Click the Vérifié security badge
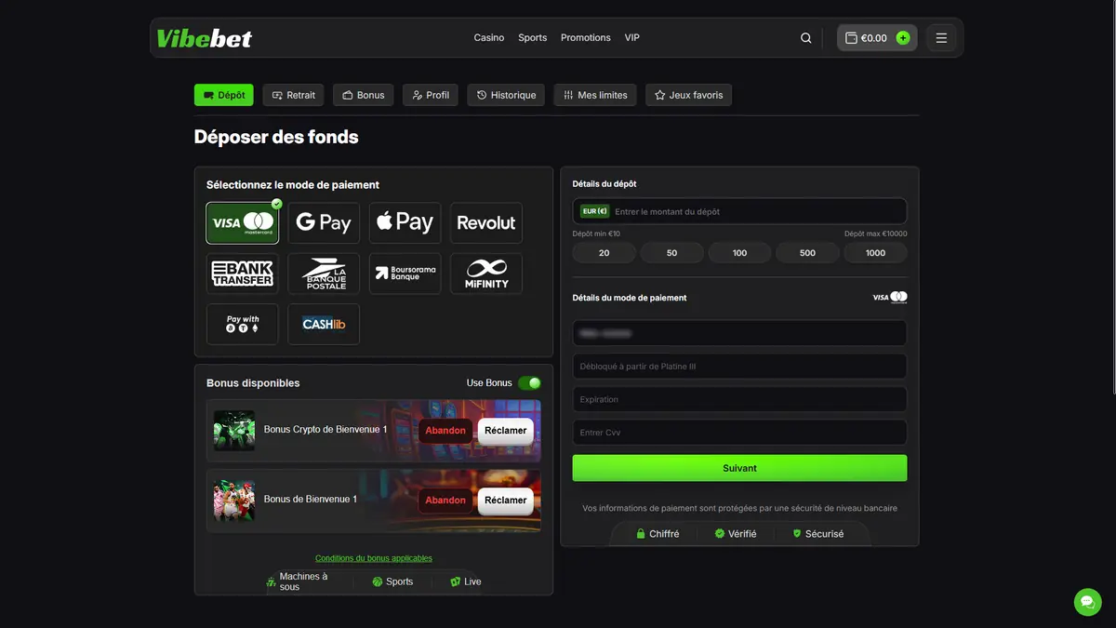Screen dimensions: 1116x628 pos(736,534)
